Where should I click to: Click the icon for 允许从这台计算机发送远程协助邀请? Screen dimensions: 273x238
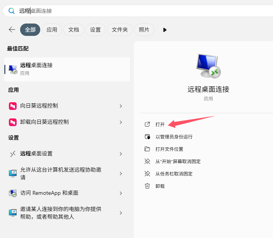pos(13,173)
